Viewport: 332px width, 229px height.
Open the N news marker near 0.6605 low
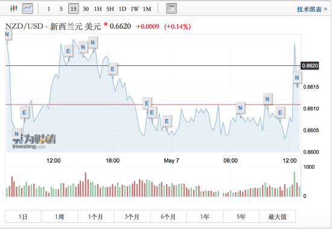tap(16, 134)
